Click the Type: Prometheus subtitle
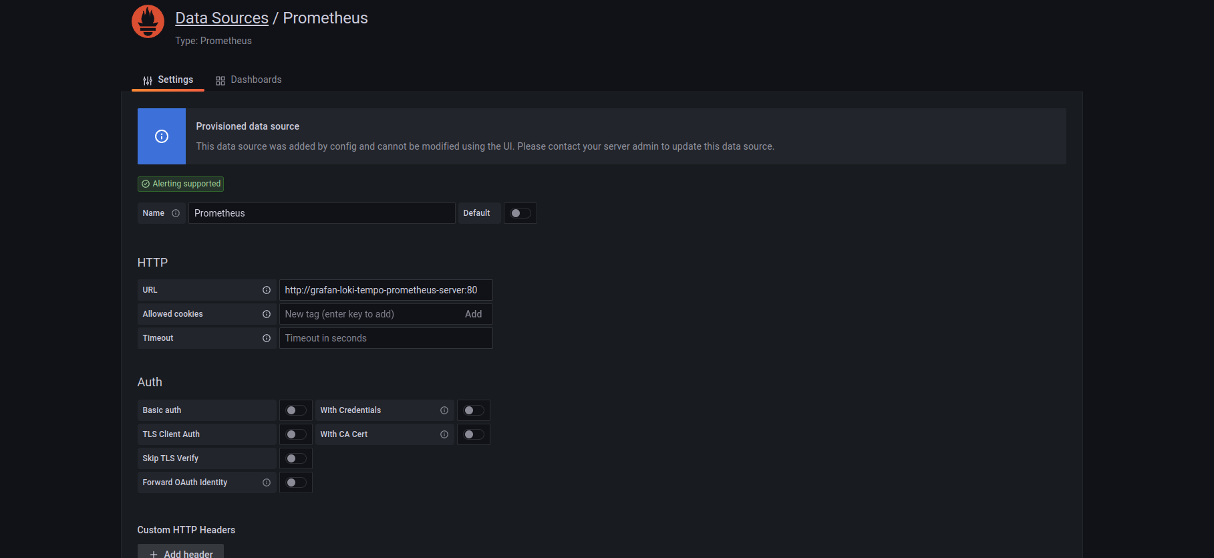Image resolution: width=1214 pixels, height=558 pixels. tap(213, 41)
